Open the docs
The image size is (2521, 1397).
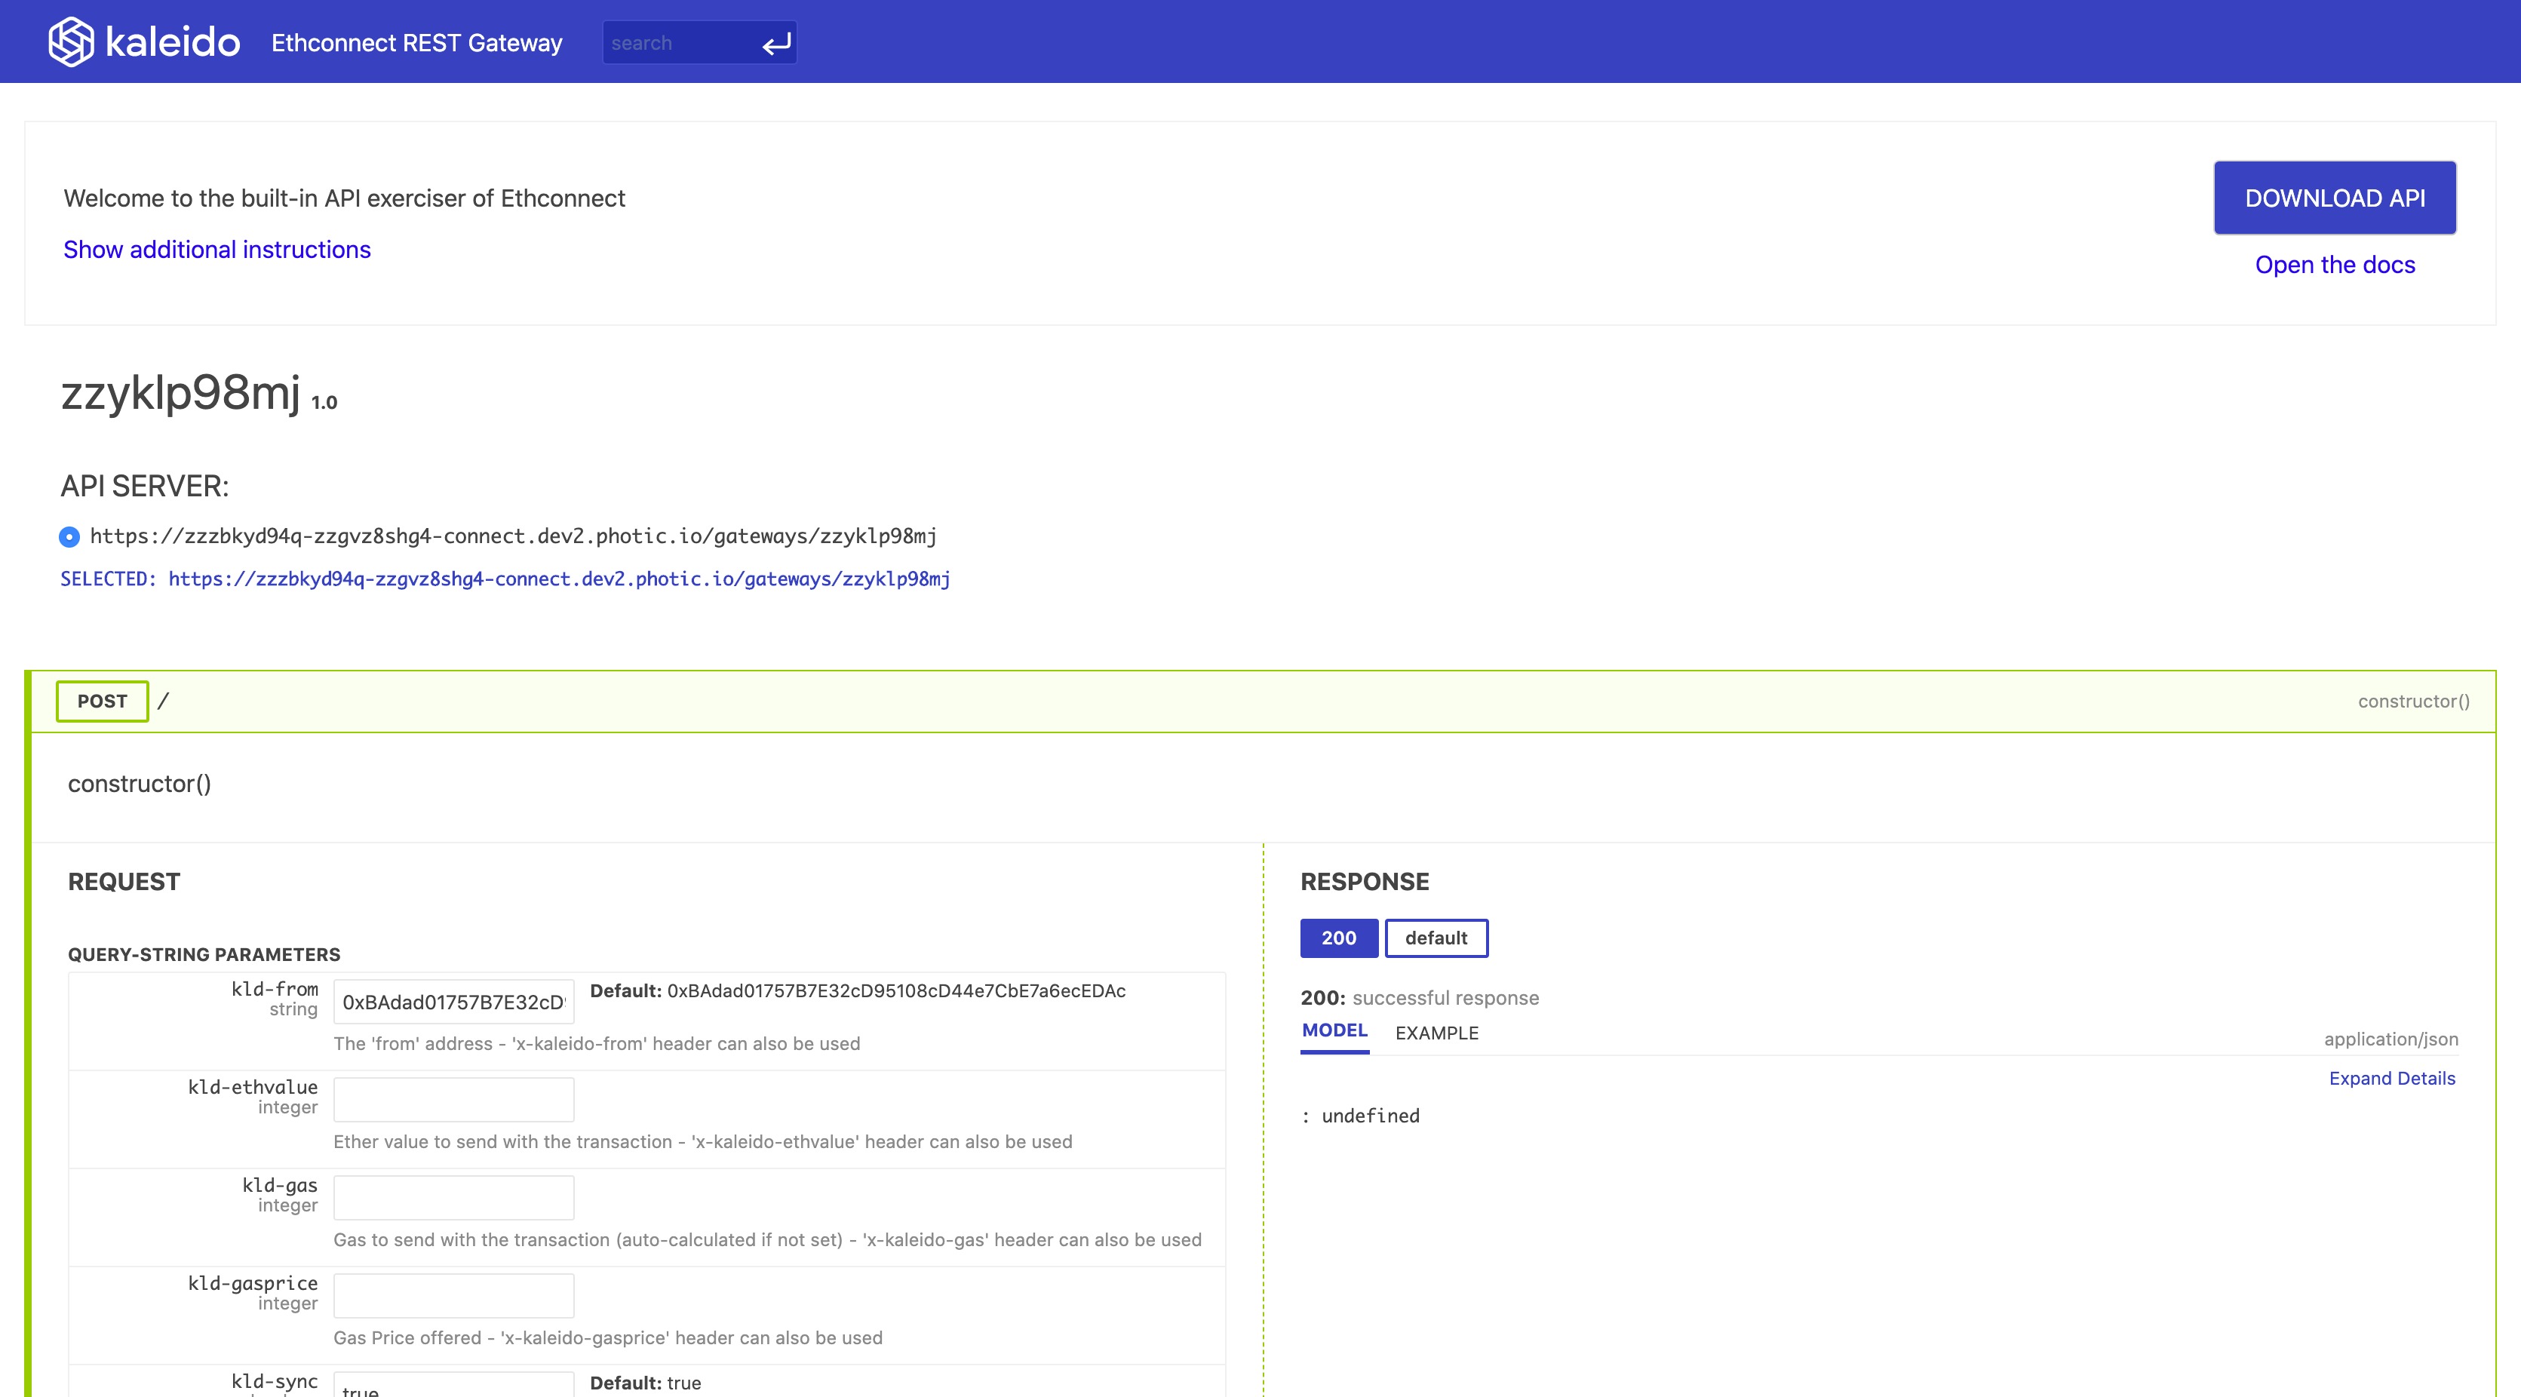pyautogui.click(x=2335, y=264)
